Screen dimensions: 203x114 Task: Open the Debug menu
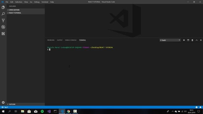click(37, 2)
